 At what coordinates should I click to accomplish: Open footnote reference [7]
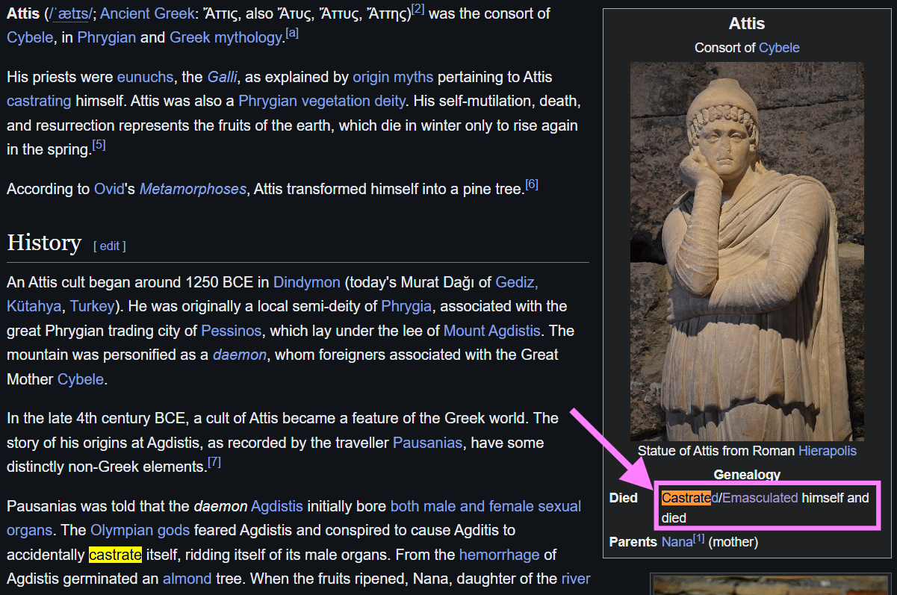214,463
